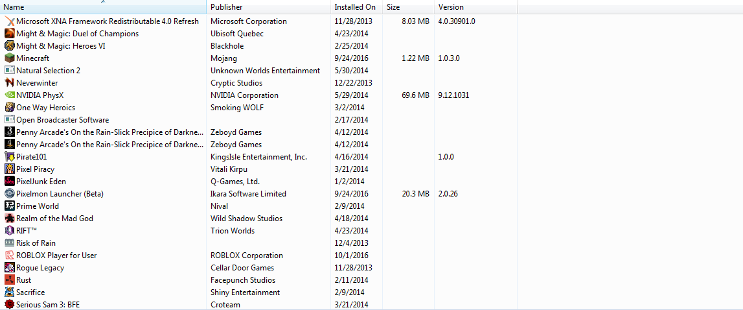743x310 pixels.
Task: Click publisher Trion Worlds
Action: click(x=233, y=231)
